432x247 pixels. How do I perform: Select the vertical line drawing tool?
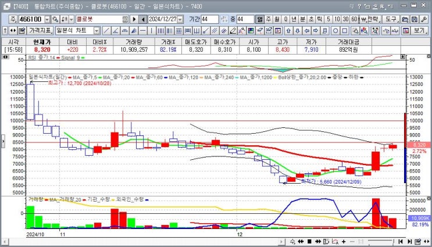point(152,31)
